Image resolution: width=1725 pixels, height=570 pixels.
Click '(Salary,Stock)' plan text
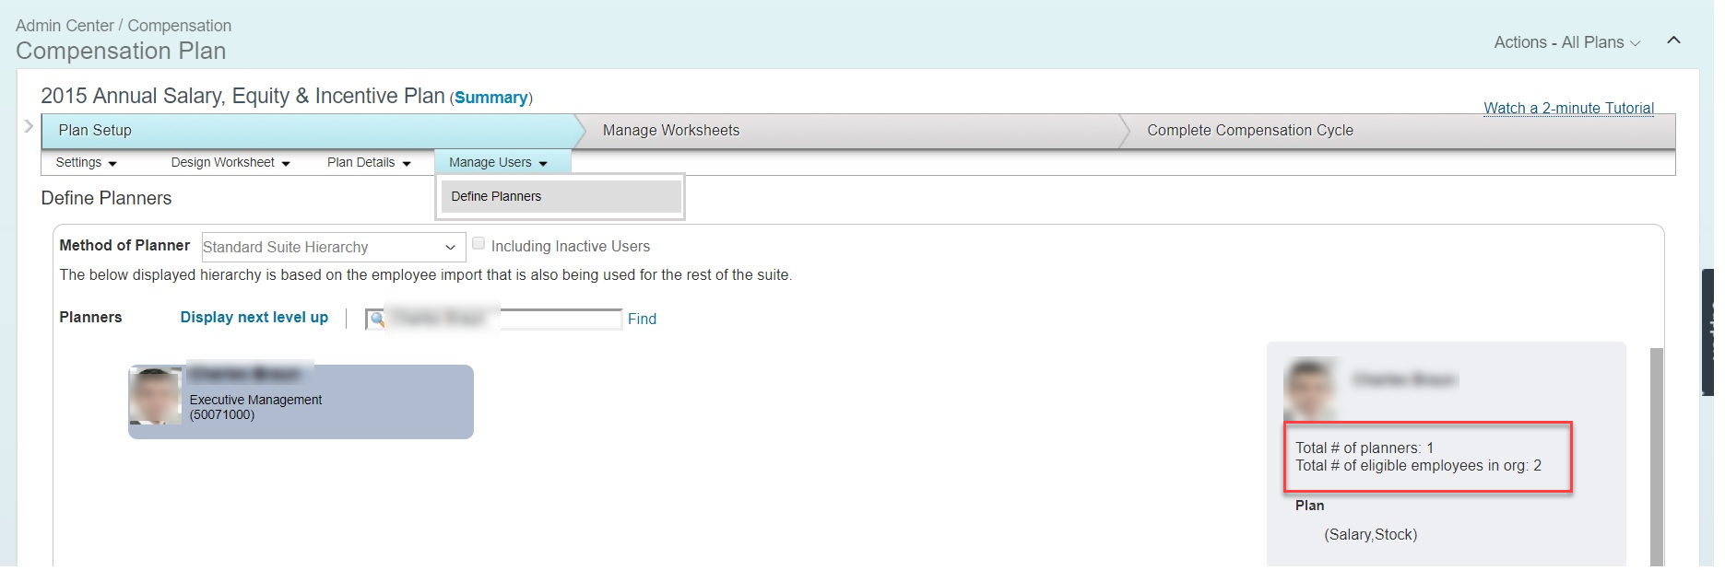[x=1370, y=534]
